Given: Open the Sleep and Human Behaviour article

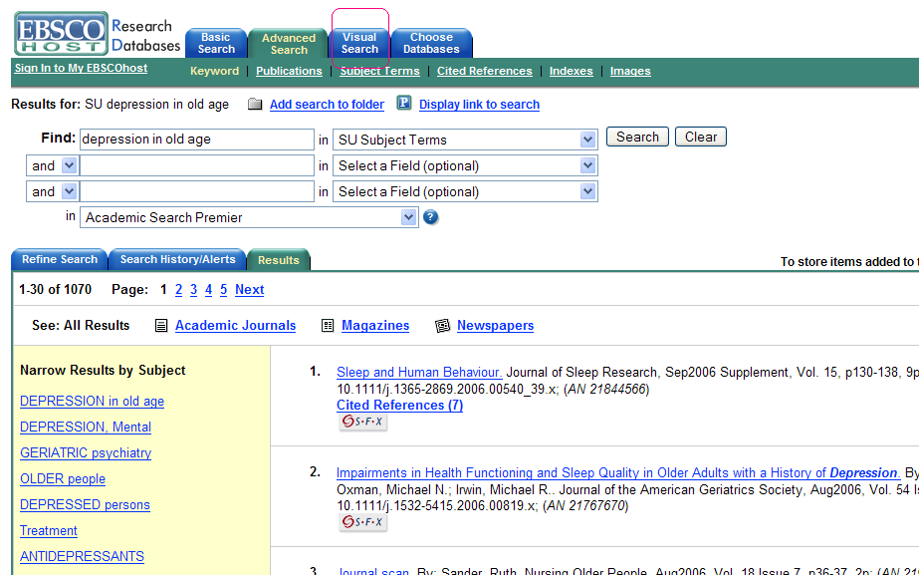Looking at the screenshot, I should (x=419, y=373).
